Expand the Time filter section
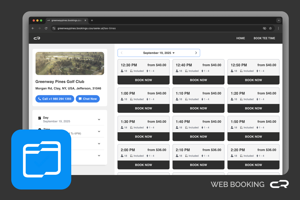 pyautogui.click(x=99, y=131)
